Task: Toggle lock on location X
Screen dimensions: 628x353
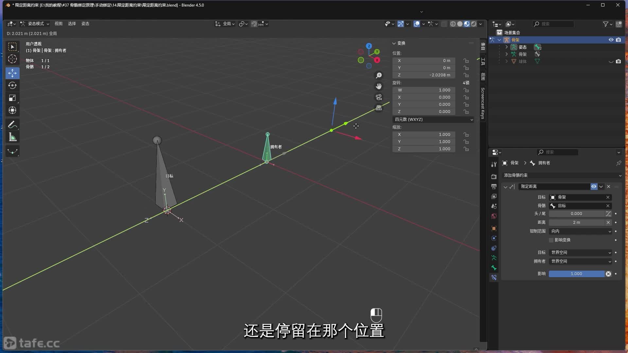Action: point(466,61)
